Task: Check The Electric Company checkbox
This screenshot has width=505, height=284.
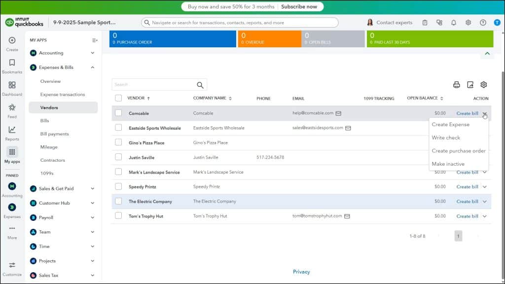Action: (x=118, y=201)
